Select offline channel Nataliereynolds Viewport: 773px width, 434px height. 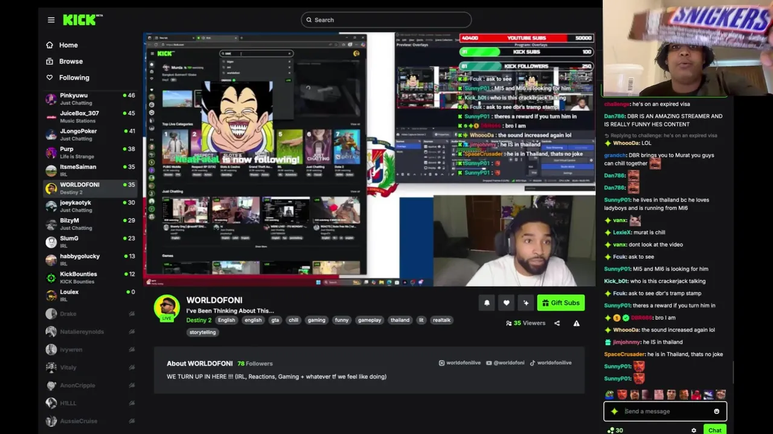click(91, 332)
